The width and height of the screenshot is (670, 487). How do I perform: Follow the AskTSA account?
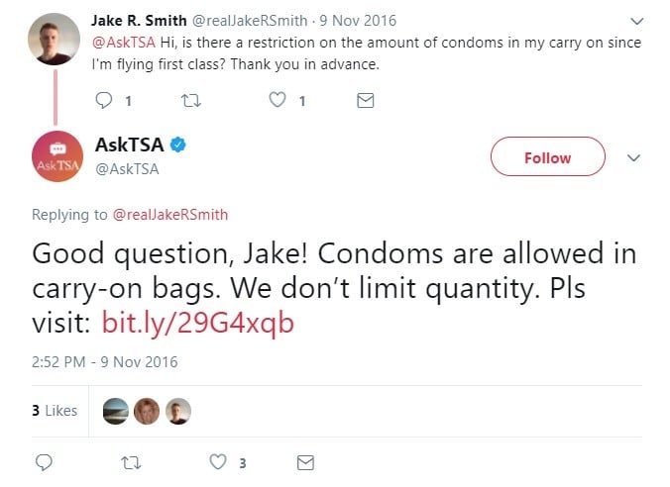(548, 156)
